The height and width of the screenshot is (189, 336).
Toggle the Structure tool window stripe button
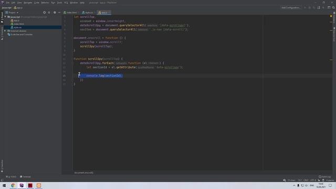click(2, 33)
